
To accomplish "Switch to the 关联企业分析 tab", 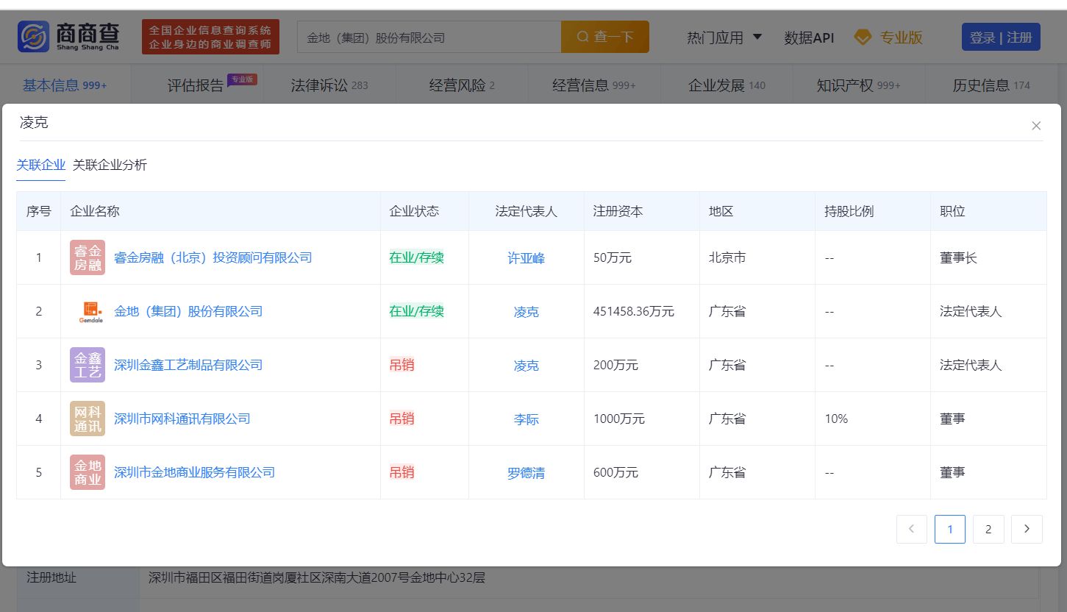I will [110, 165].
